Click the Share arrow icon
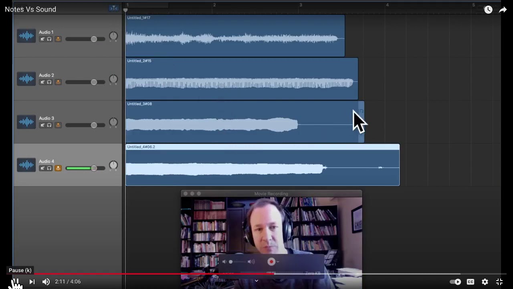Image resolution: width=513 pixels, height=289 pixels. pos(503,10)
